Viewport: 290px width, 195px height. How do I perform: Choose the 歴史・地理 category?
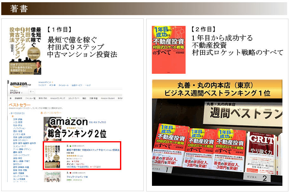(17, 131)
